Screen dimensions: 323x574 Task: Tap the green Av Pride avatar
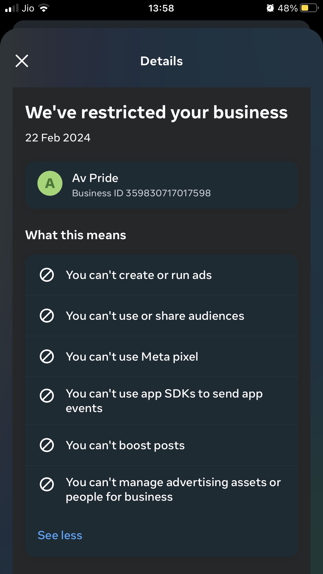(x=50, y=183)
